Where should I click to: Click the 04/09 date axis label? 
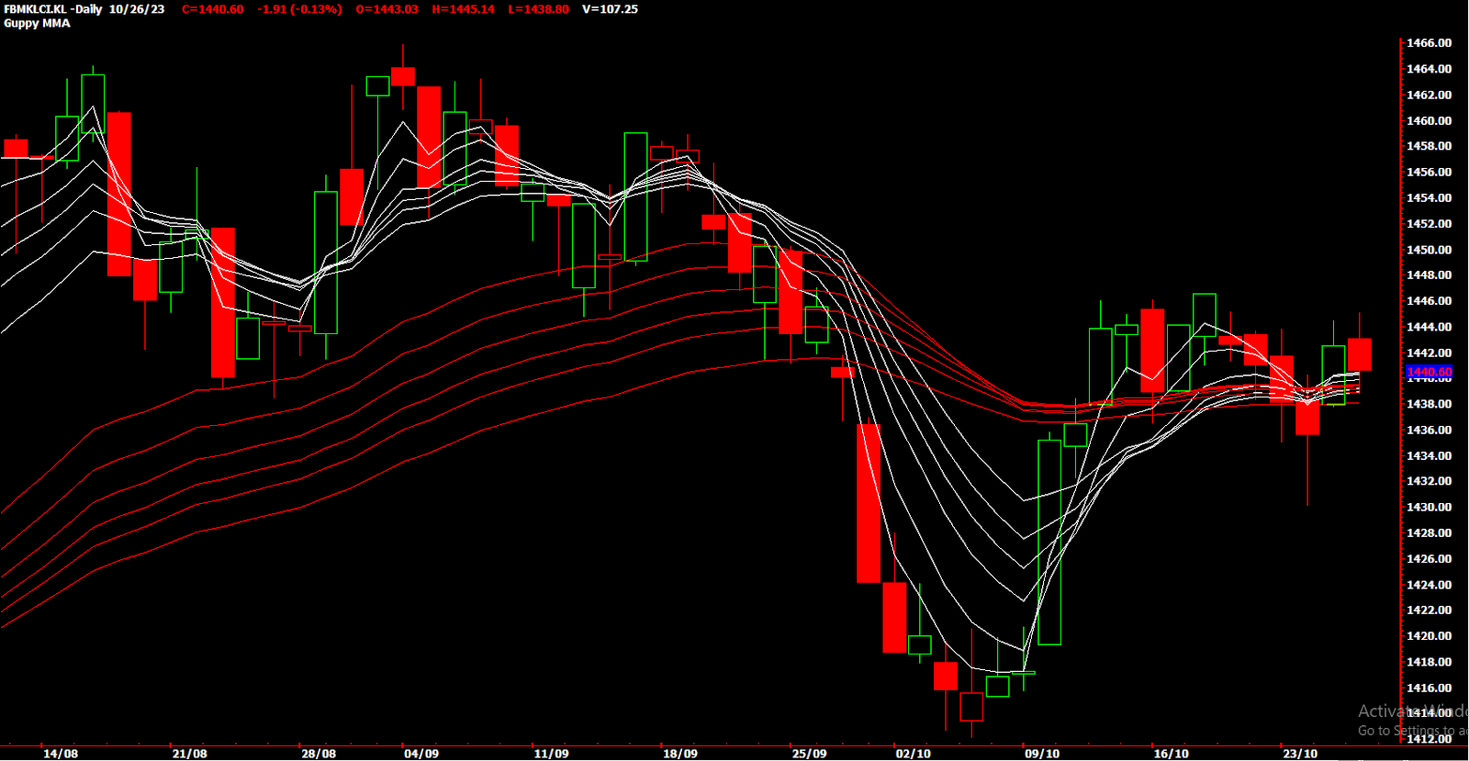[x=421, y=754]
